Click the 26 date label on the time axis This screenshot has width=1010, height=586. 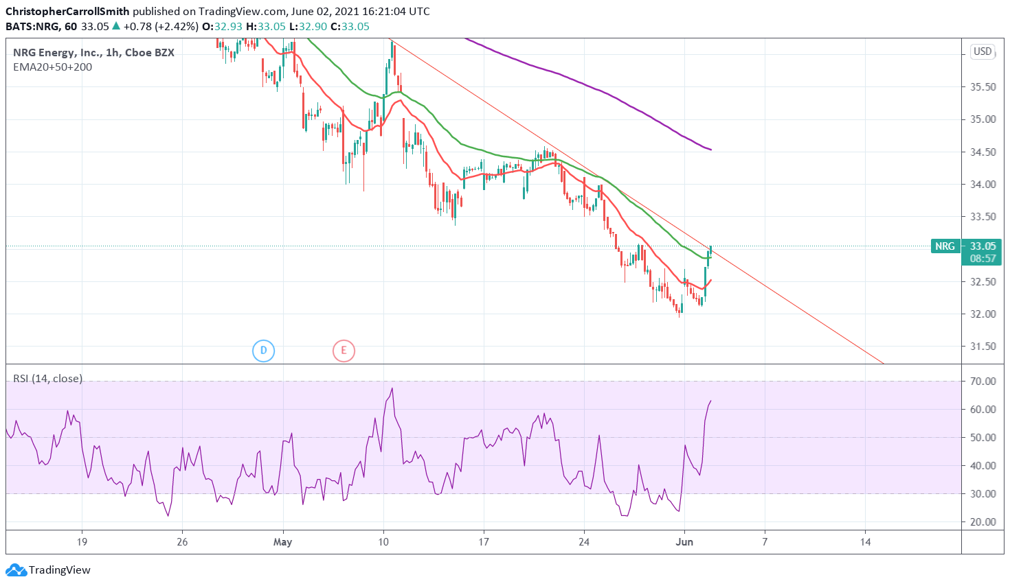[182, 542]
